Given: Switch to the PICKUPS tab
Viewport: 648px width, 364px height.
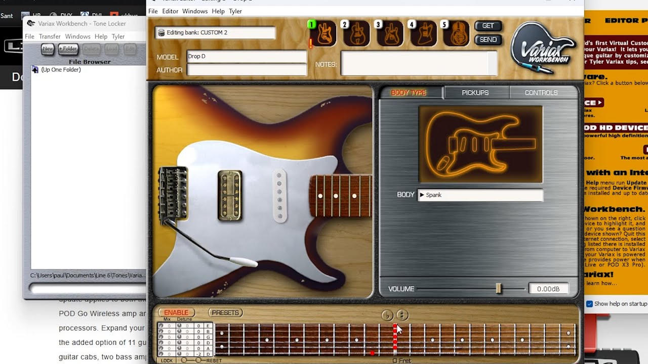Looking at the screenshot, I should pos(475,93).
